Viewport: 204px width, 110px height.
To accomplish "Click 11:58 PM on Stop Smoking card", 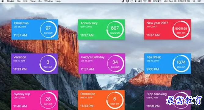I will pos(153,106).
